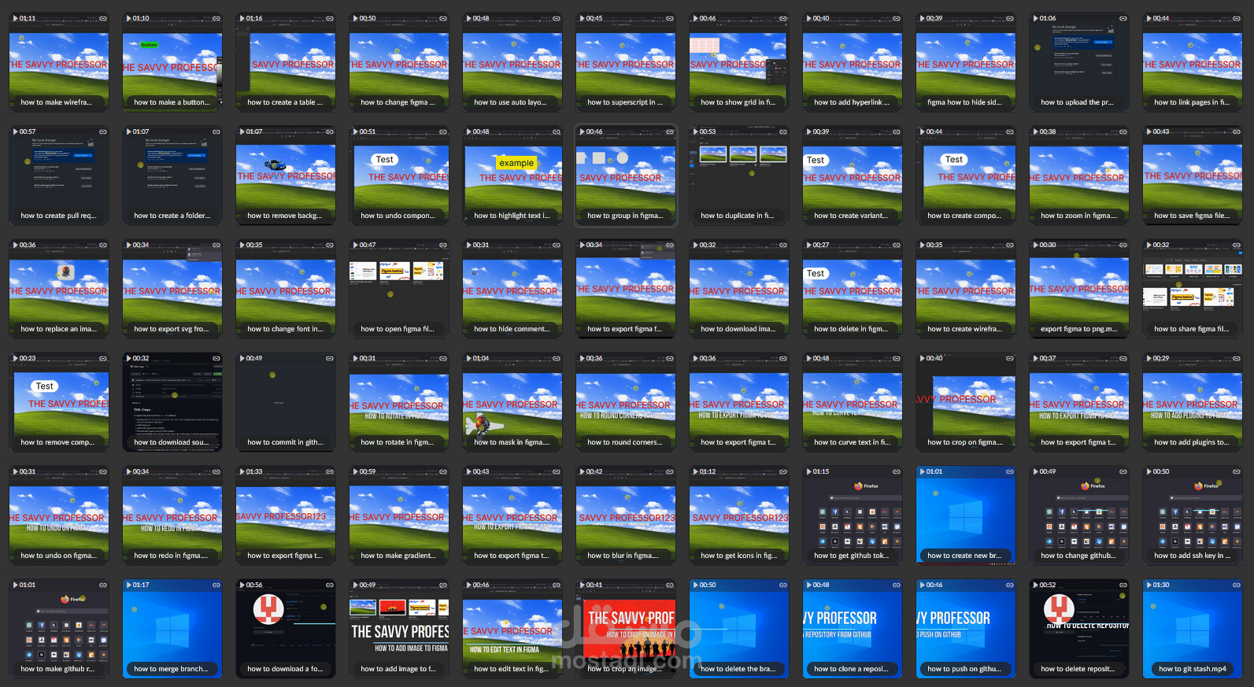Select the 'how to duplicate in fi...' label
This screenshot has width=1254, height=687.
(738, 216)
